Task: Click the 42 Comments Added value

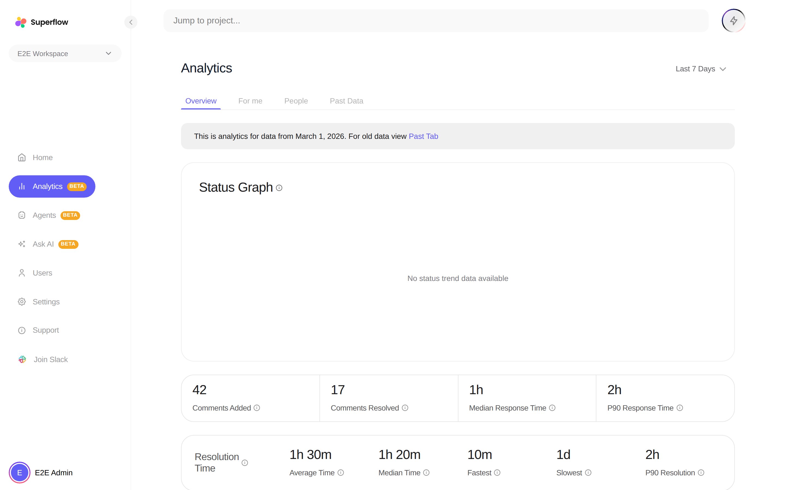Action: click(200, 390)
